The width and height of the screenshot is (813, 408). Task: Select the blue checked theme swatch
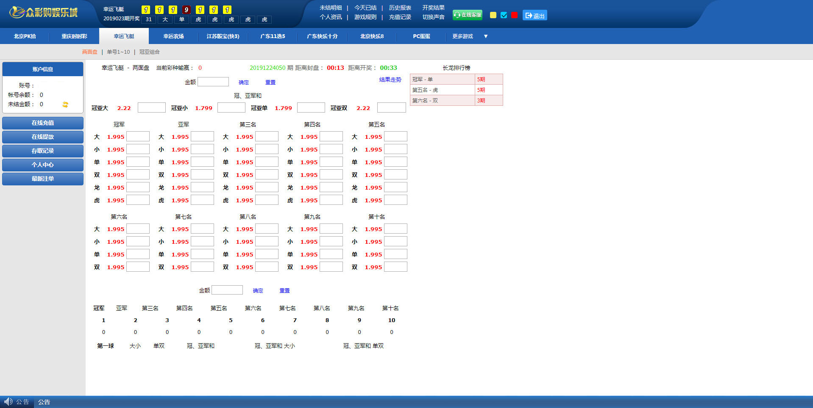tap(504, 15)
